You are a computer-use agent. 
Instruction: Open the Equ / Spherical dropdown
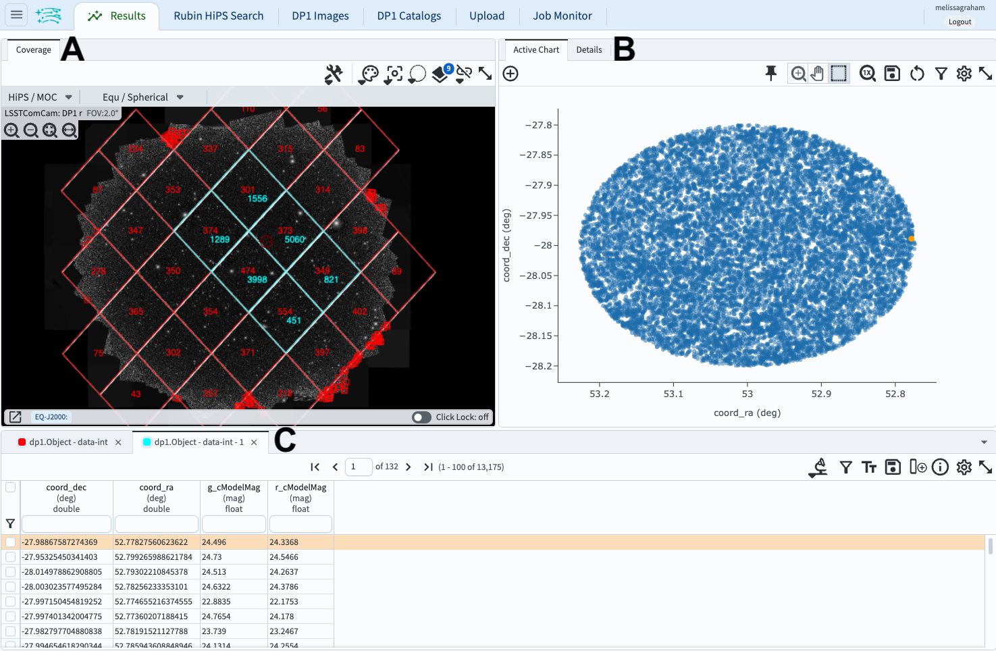click(x=142, y=97)
